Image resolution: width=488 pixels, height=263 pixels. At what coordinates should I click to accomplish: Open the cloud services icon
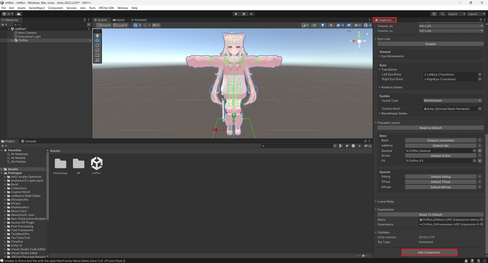pos(19,14)
